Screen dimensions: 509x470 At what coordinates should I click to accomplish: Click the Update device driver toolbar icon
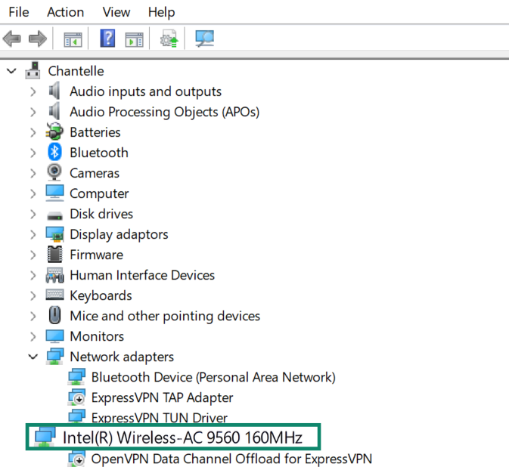[169, 39]
